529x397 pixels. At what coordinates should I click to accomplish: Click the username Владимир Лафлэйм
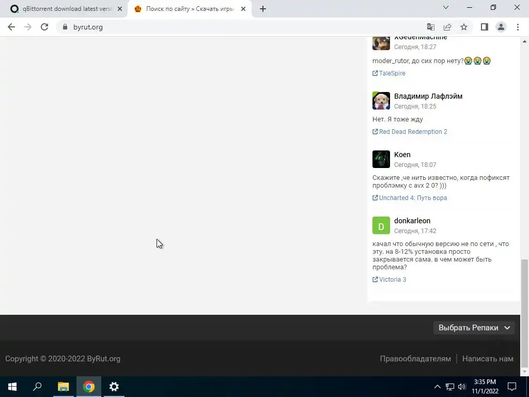tap(428, 96)
